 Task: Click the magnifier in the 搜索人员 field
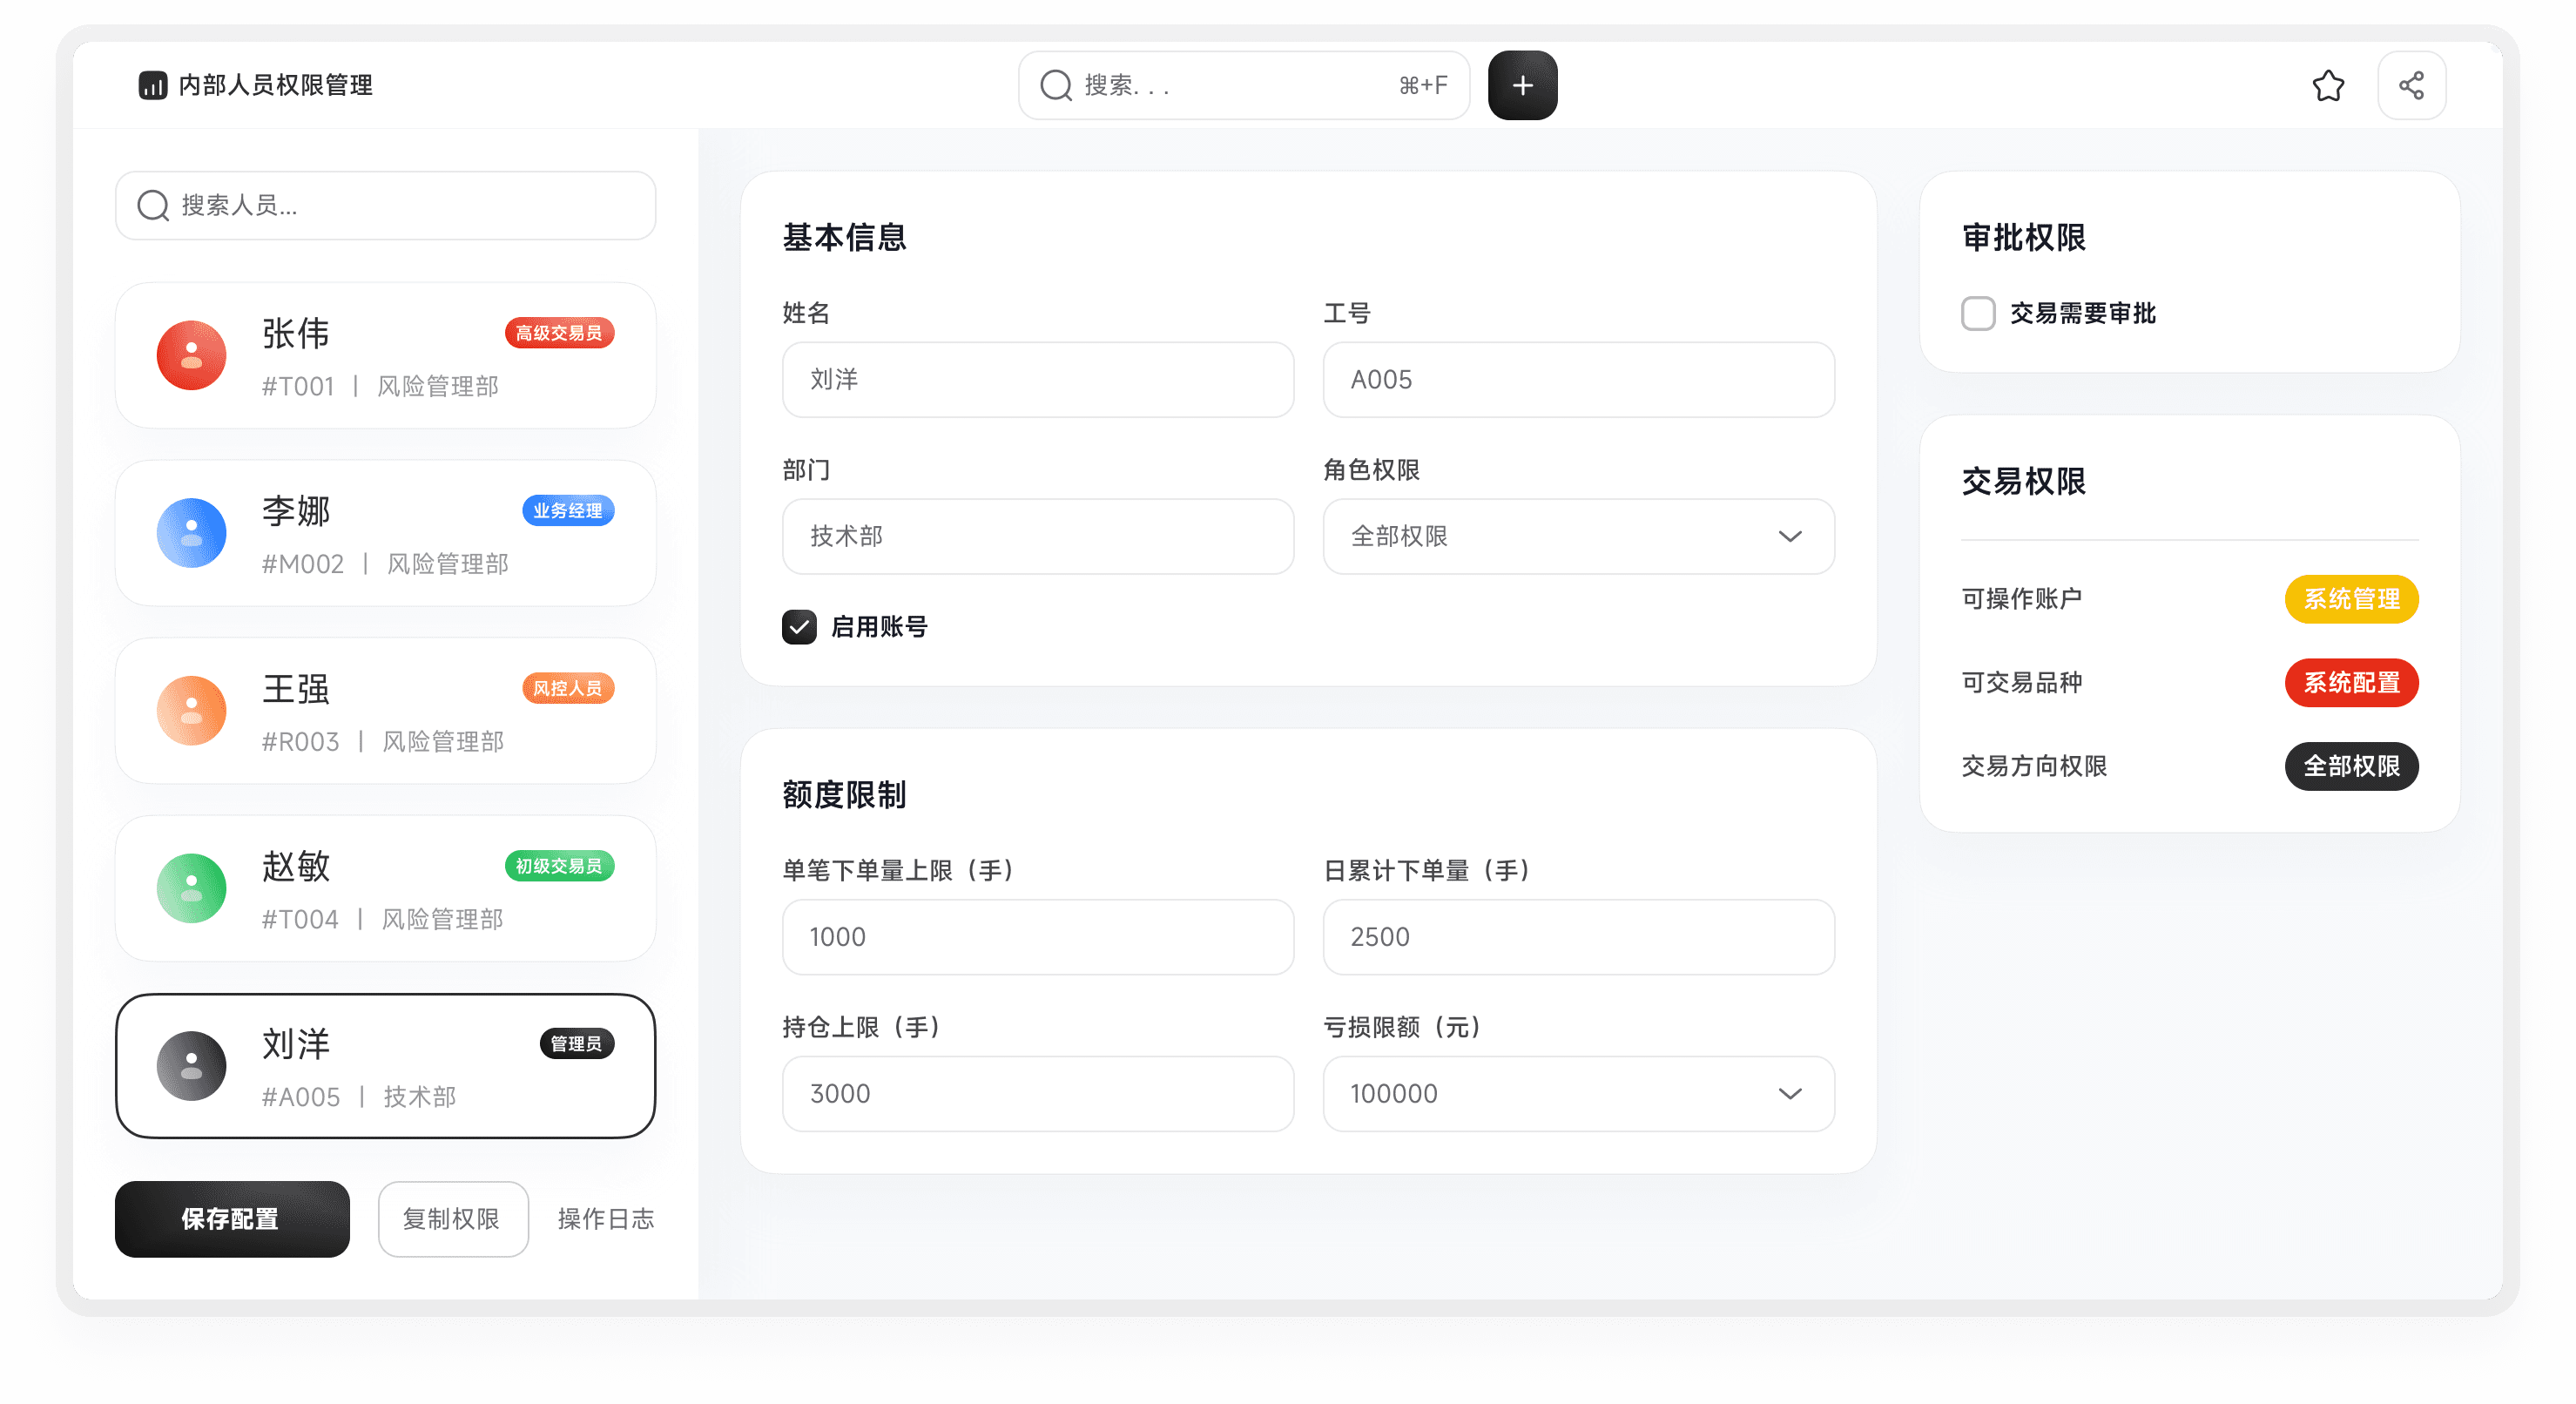pyautogui.click(x=153, y=206)
